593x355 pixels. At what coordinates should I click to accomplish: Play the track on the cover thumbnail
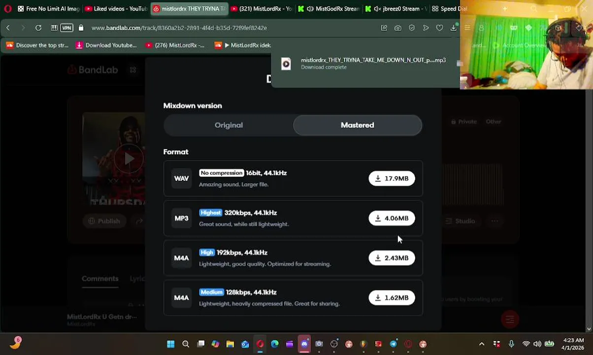(x=129, y=159)
